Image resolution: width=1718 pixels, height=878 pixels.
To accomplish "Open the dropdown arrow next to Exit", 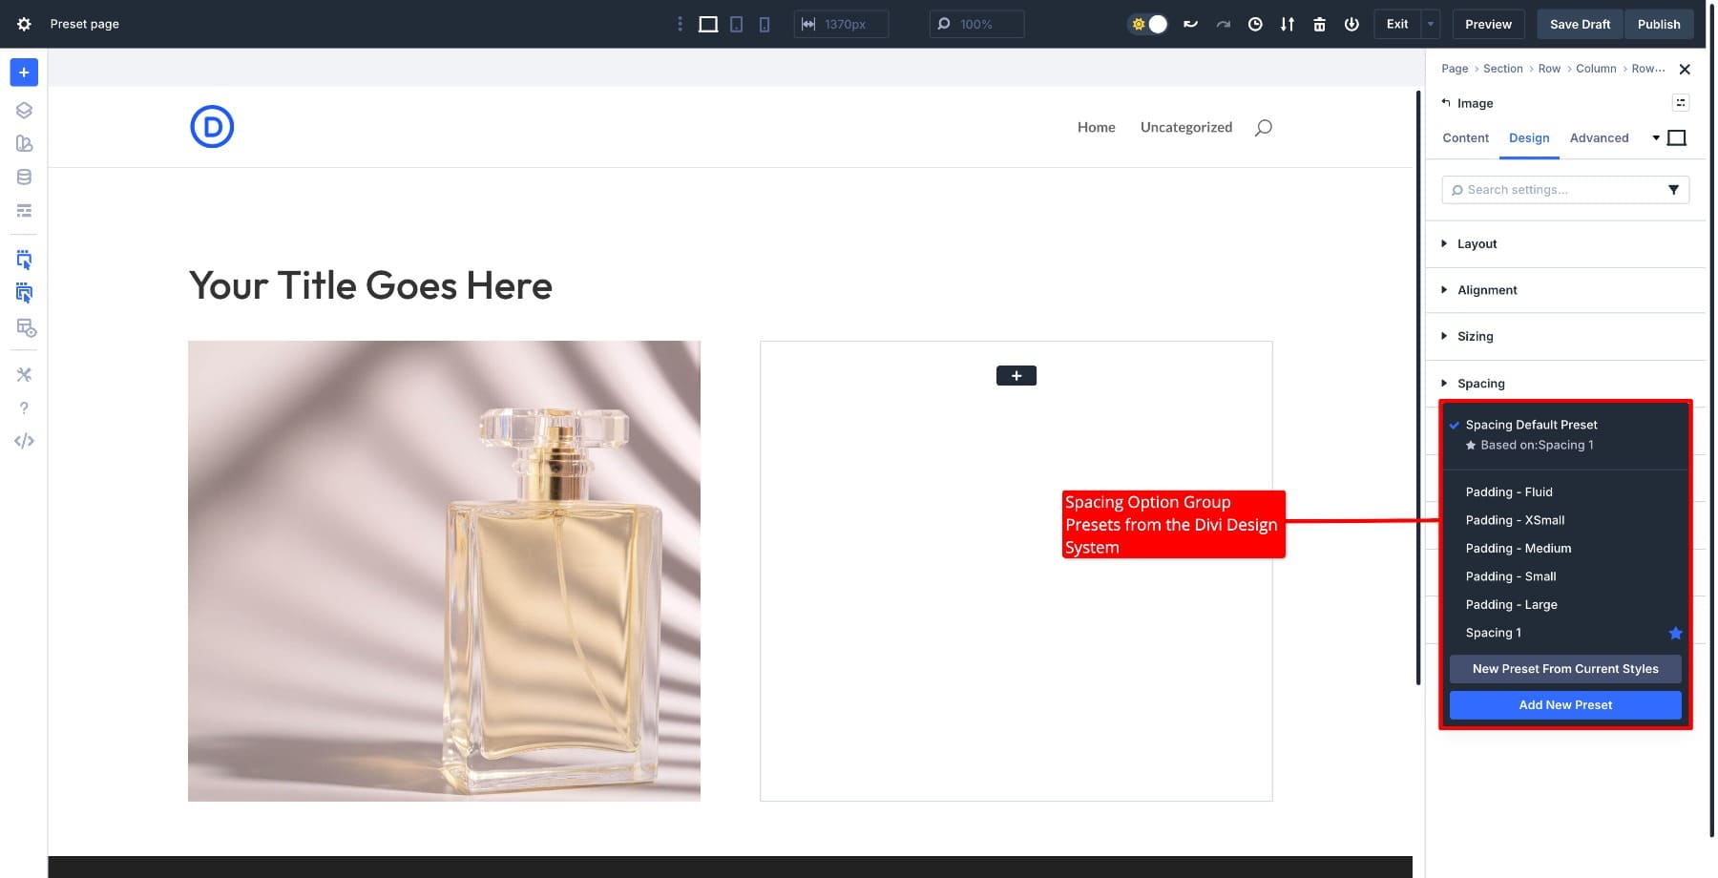I will 1430,24.
